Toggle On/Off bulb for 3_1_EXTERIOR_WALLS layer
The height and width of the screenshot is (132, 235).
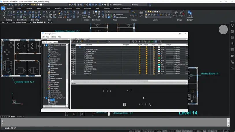[140, 49]
